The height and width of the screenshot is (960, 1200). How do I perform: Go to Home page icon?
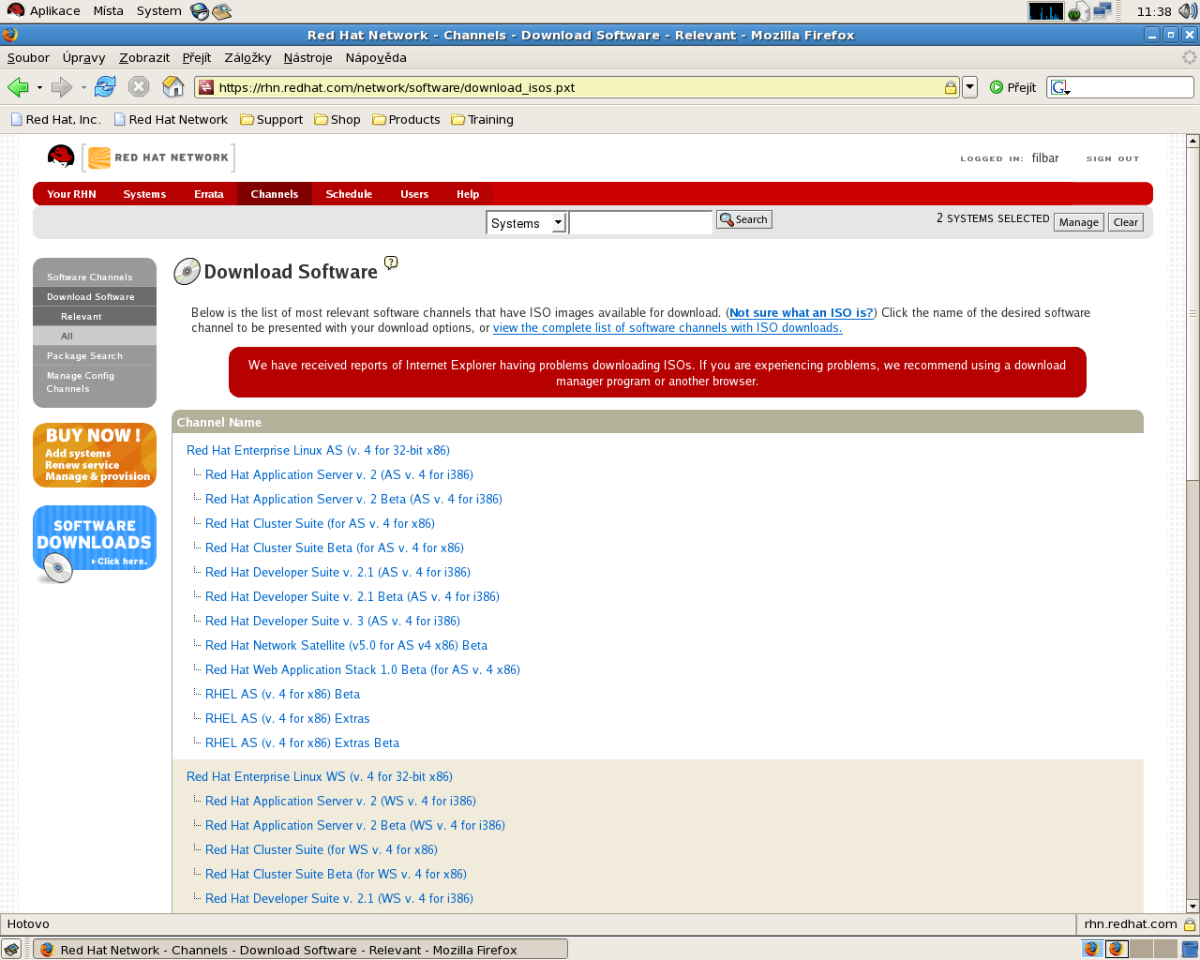(x=173, y=87)
